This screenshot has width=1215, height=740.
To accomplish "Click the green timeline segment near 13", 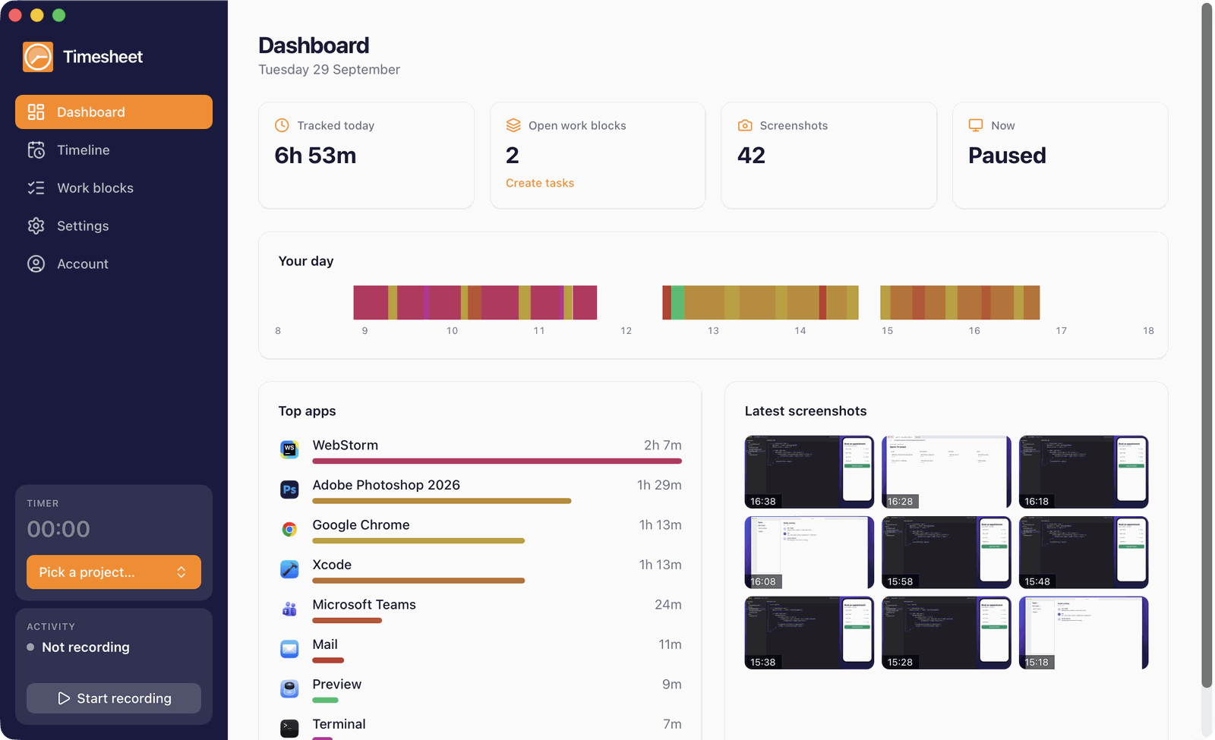I will (677, 302).
